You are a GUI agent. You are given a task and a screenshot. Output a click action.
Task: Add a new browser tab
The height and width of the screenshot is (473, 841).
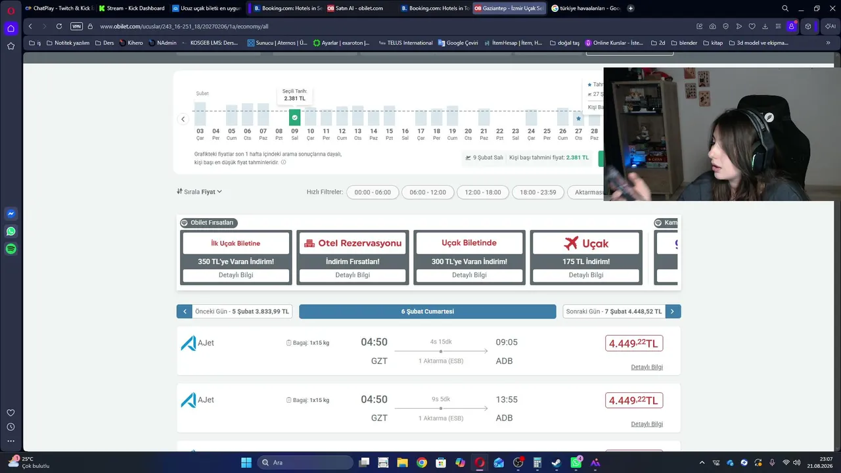pos(631,9)
